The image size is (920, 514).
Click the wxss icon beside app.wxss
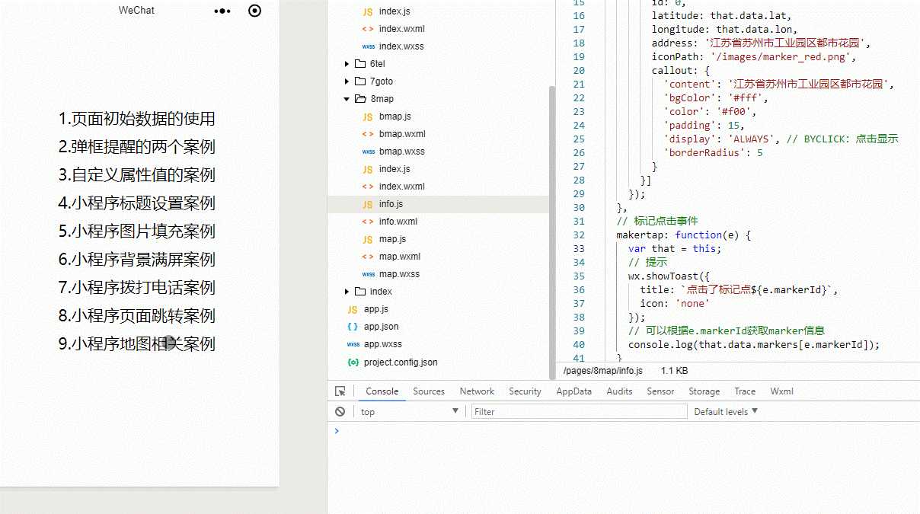click(x=353, y=344)
